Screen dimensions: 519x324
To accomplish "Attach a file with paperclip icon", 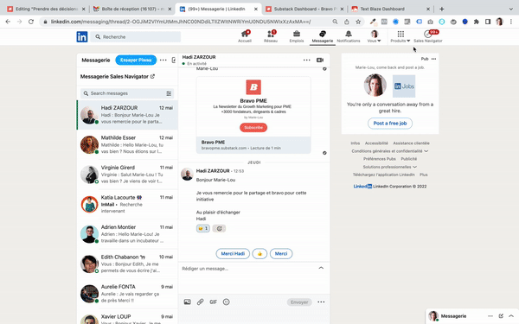I will (201, 302).
